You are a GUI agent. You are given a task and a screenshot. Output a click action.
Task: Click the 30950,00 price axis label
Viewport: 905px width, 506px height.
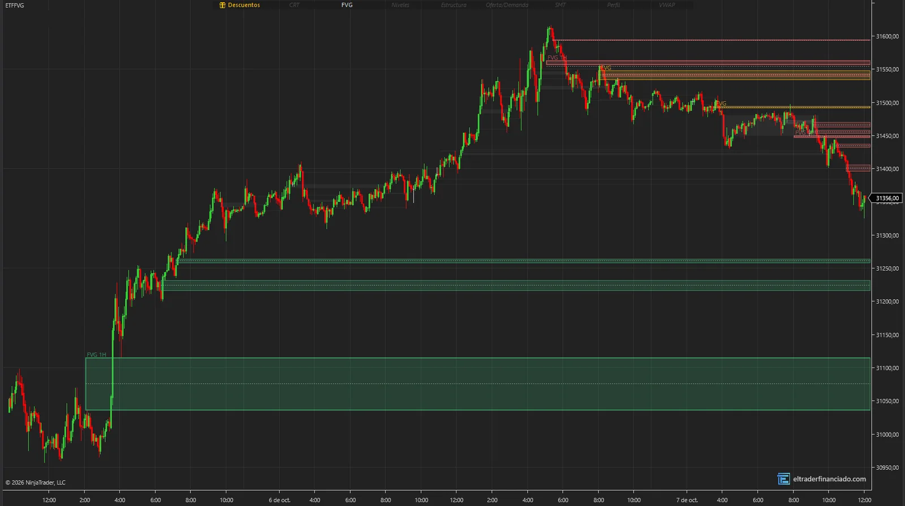tap(887, 468)
